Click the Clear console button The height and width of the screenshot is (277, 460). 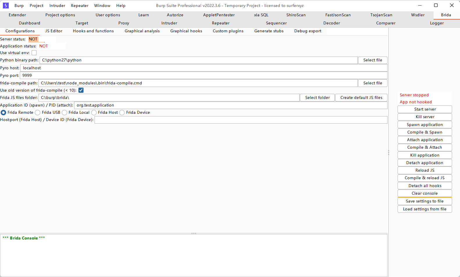coord(425,193)
